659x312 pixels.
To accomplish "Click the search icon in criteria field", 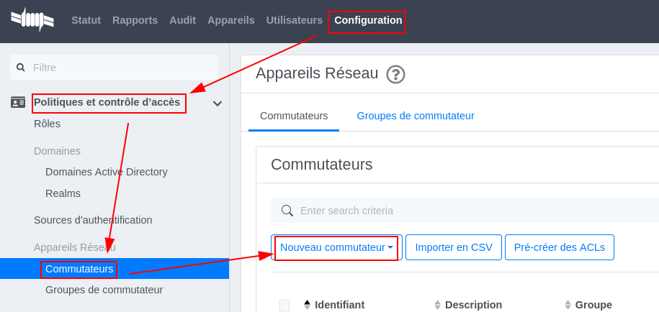I will tap(287, 211).
